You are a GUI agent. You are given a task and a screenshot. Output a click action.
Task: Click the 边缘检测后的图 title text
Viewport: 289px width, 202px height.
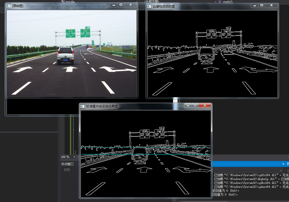164,6
